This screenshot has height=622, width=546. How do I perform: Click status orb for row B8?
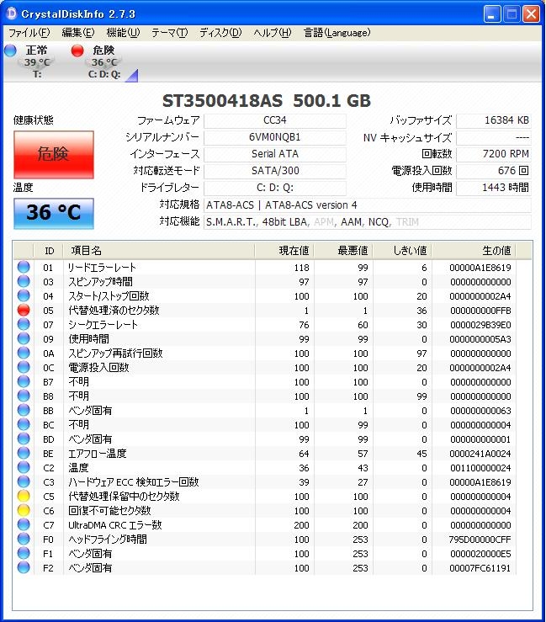pyautogui.click(x=24, y=396)
